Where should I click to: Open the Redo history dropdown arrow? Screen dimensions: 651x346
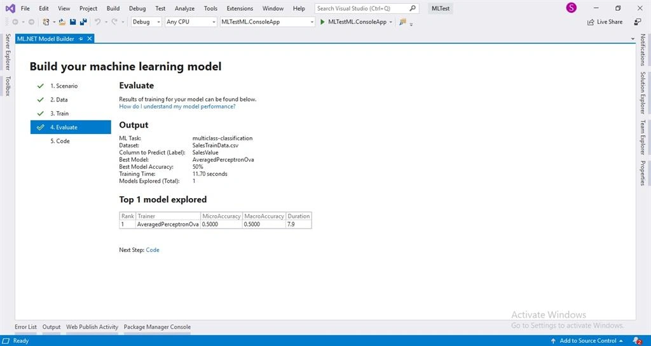click(x=123, y=22)
